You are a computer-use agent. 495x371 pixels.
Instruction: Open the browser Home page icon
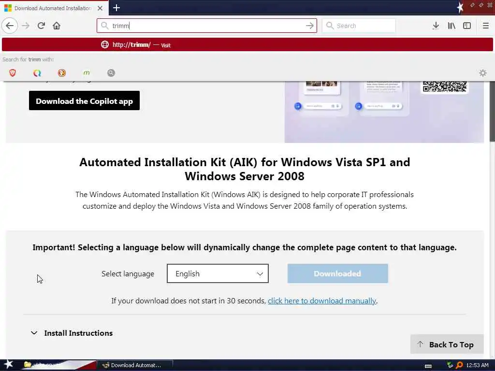tap(57, 26)
